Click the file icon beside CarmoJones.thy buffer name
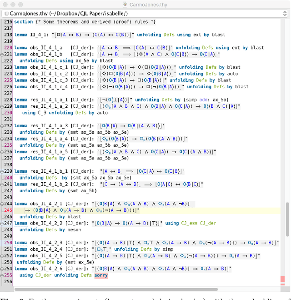Viewport: 291px width, 300px height. (x=6, y=14)
